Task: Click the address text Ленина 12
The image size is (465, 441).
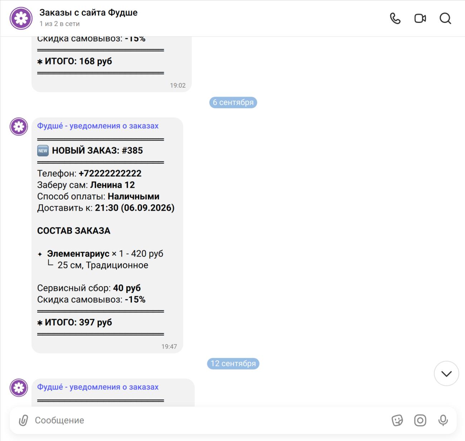Action: click(112, 185)
